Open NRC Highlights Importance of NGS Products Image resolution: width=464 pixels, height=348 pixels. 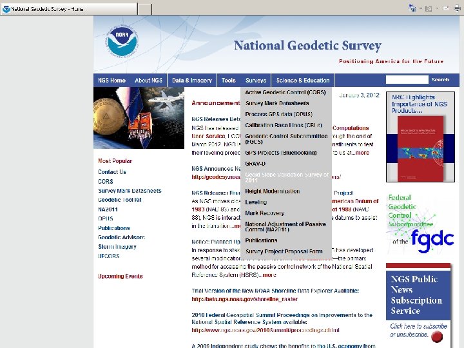click(x=419, y=104)
